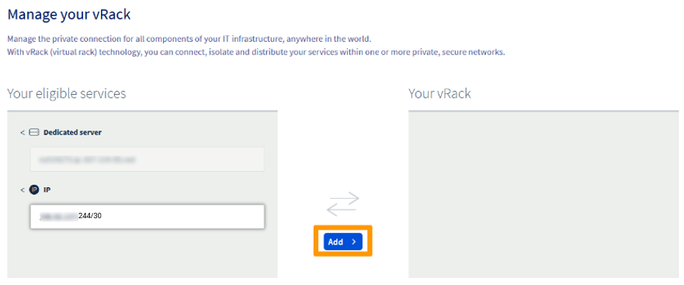
Task: Select the IP group label
Action: [x=47, y=190]
